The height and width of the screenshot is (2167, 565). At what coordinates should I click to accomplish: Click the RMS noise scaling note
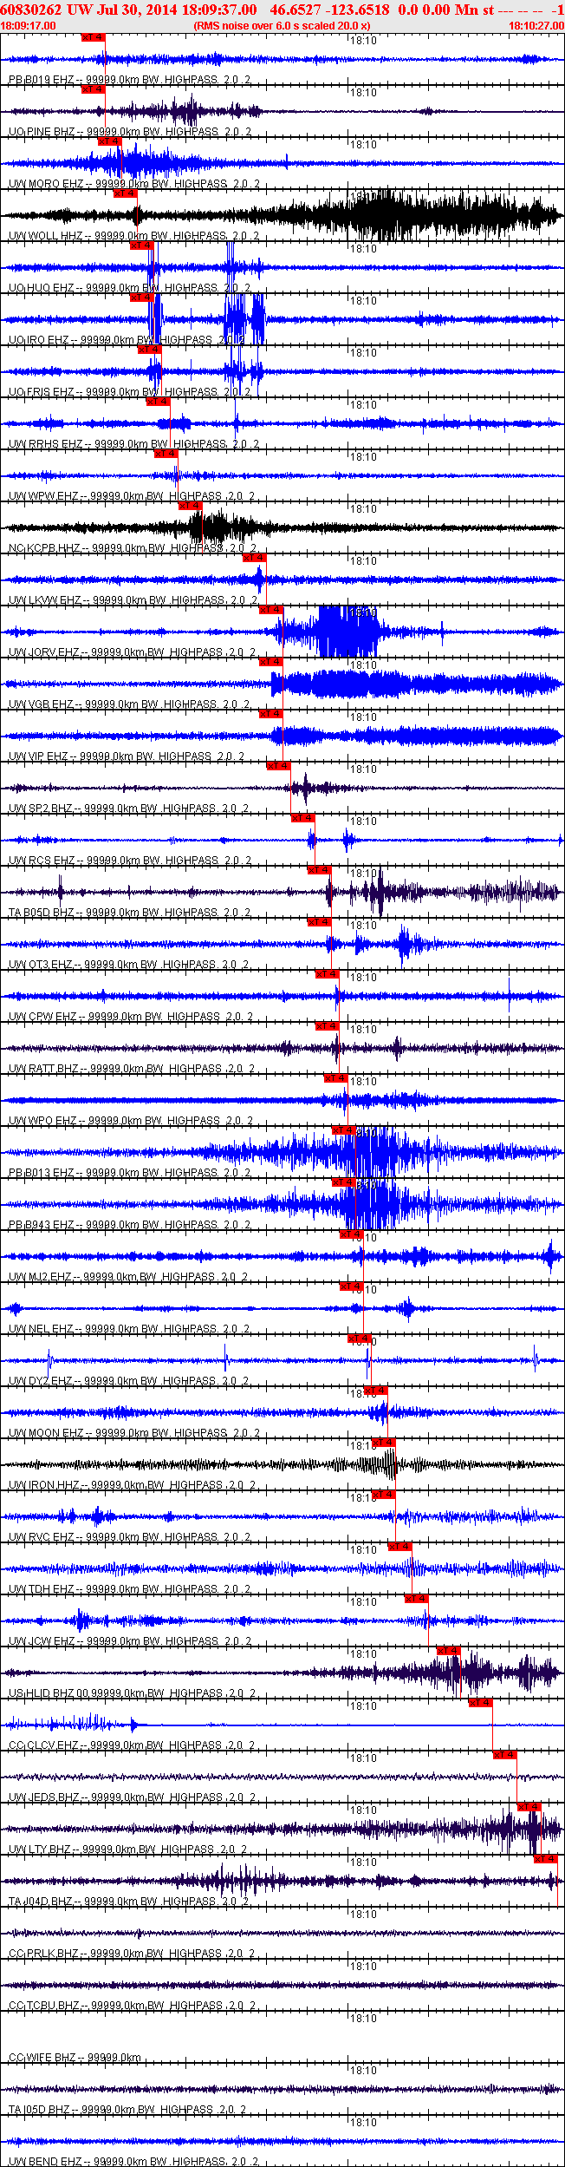[x=282, y=26]
